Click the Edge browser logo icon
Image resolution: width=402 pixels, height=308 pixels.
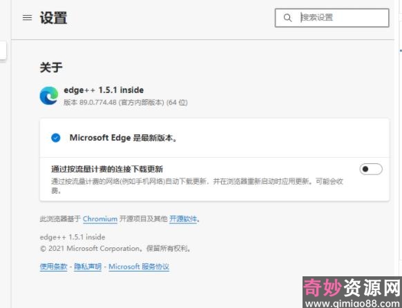49,96
